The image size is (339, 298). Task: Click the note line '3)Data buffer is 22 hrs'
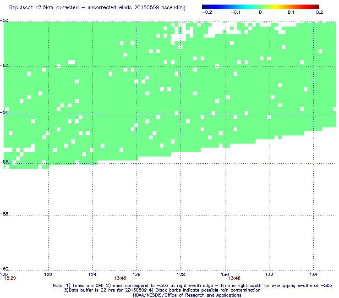tap(162, 290)
